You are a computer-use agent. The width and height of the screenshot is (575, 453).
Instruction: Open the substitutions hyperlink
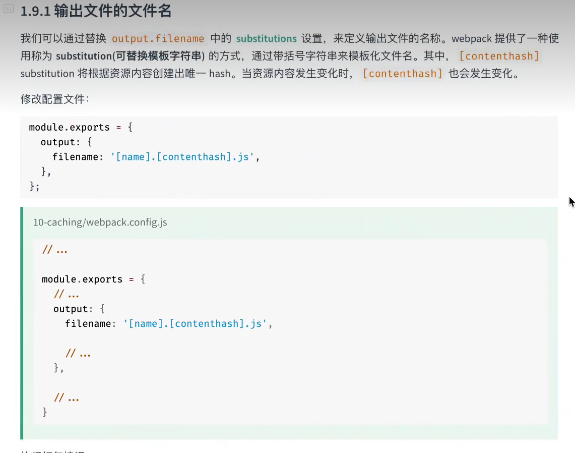tap(266, 38)
